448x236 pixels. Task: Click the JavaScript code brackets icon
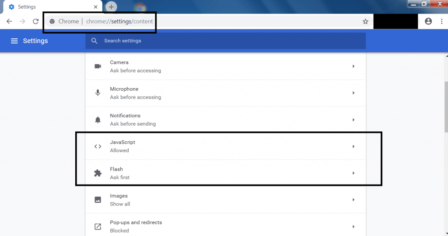(x=98, y=147)
